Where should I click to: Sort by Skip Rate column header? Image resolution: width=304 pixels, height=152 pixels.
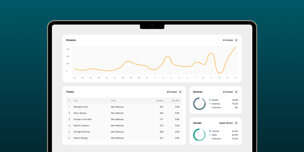point(175,101)
